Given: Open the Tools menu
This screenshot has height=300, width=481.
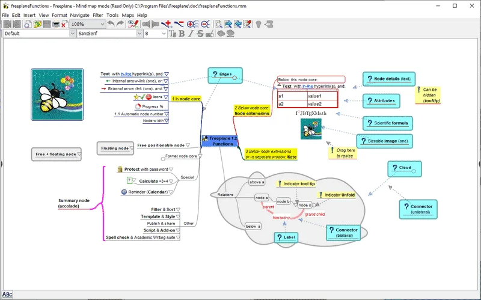Looking at the screenshot, I should tap(112, 15).
